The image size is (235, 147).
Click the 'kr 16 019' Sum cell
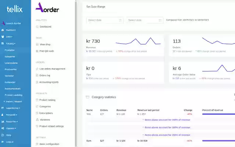click(x=142, y=141)
